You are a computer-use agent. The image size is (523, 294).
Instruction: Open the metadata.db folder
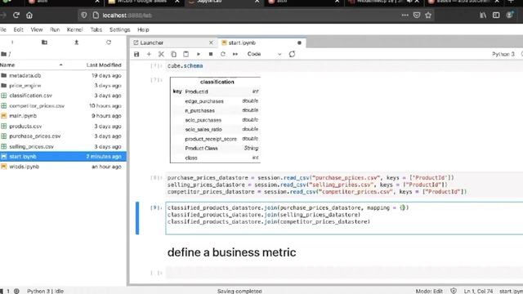(x=63, y=76)
